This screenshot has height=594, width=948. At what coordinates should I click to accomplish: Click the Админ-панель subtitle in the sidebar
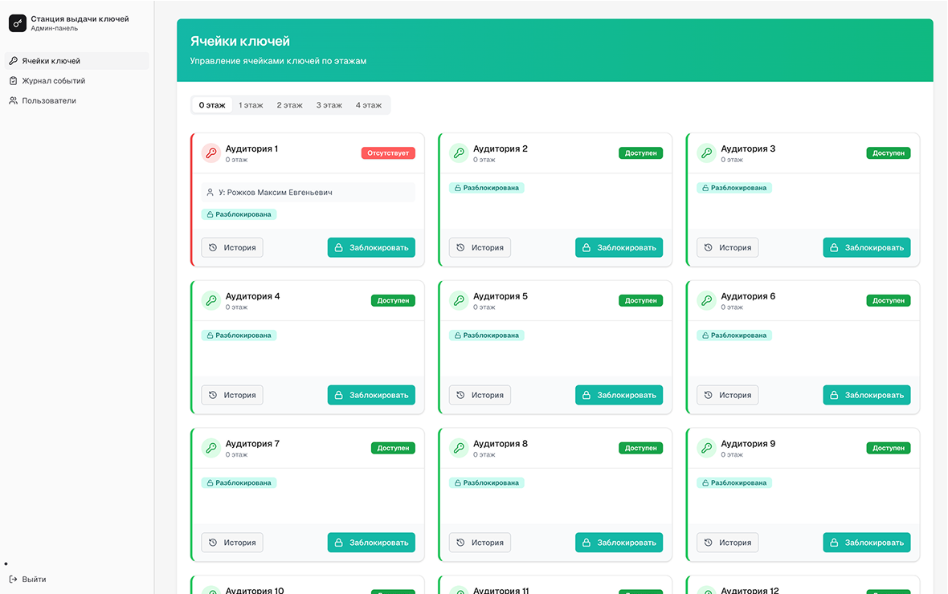[x=55, y=28]
